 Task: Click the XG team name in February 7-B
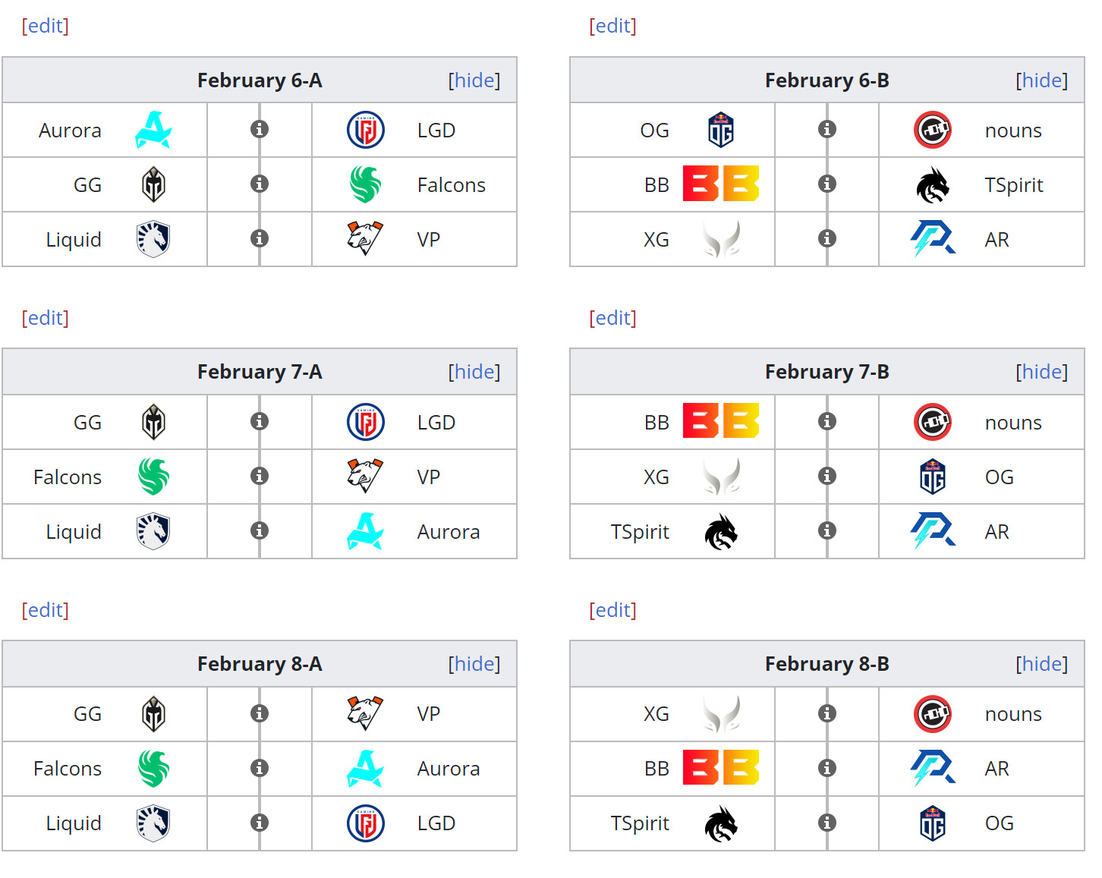656,477
